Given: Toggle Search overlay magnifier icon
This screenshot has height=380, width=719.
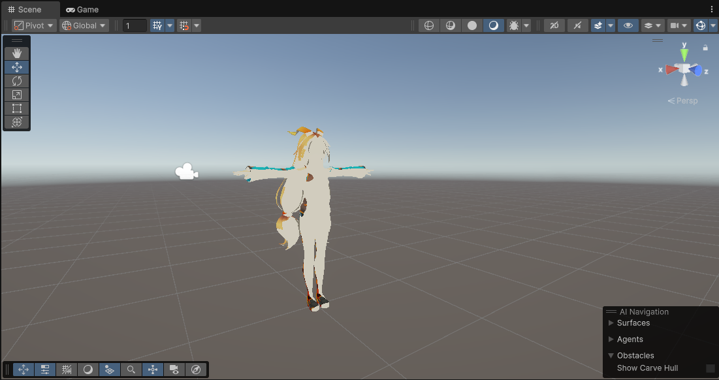Looking at the screenshot, I should pyautogui.click(x=131, y=370).
